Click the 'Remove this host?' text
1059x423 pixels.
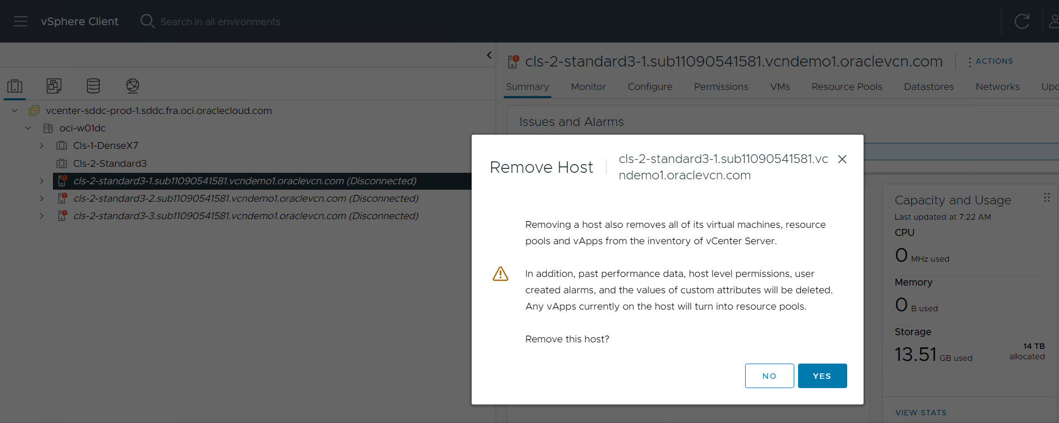pos(567,339)
